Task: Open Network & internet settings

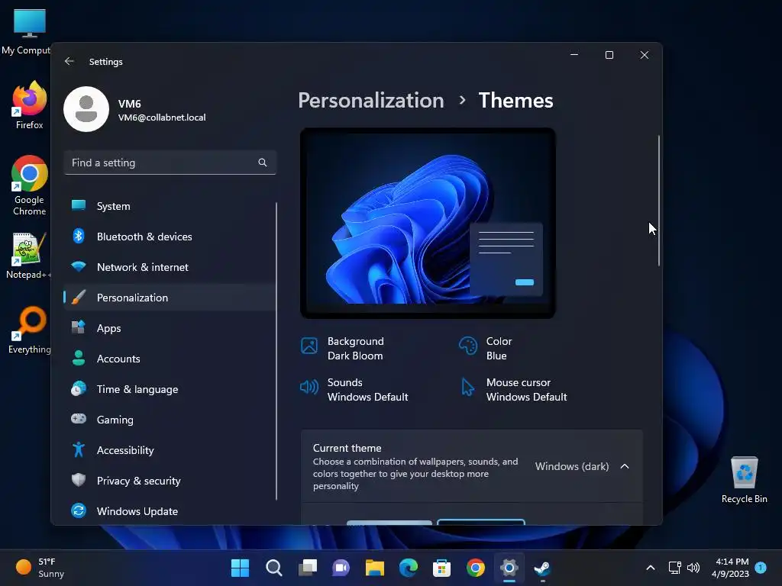Action: 170,266
